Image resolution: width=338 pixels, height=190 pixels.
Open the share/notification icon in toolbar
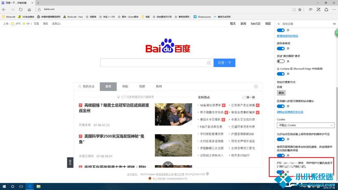[327, 9]
